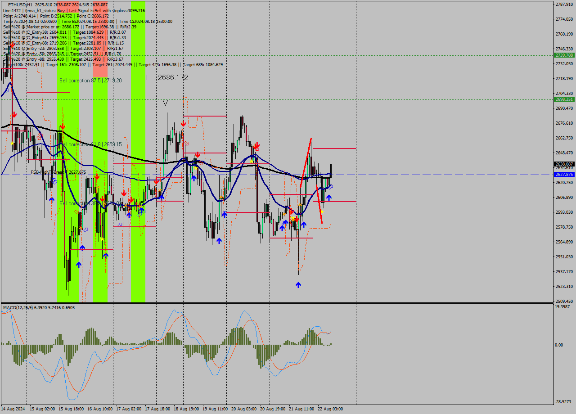The width and height of the screenshot is (576, 414).
Task: Click the '14 Aug 2024' time axis label
Action: (x=13, y=409)
